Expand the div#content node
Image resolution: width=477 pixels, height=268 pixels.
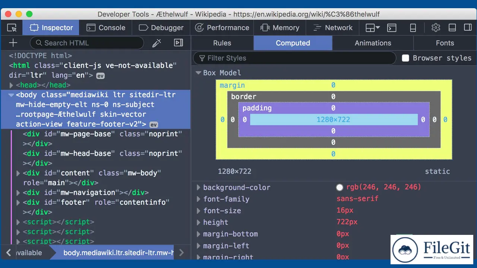coord(18,173)
